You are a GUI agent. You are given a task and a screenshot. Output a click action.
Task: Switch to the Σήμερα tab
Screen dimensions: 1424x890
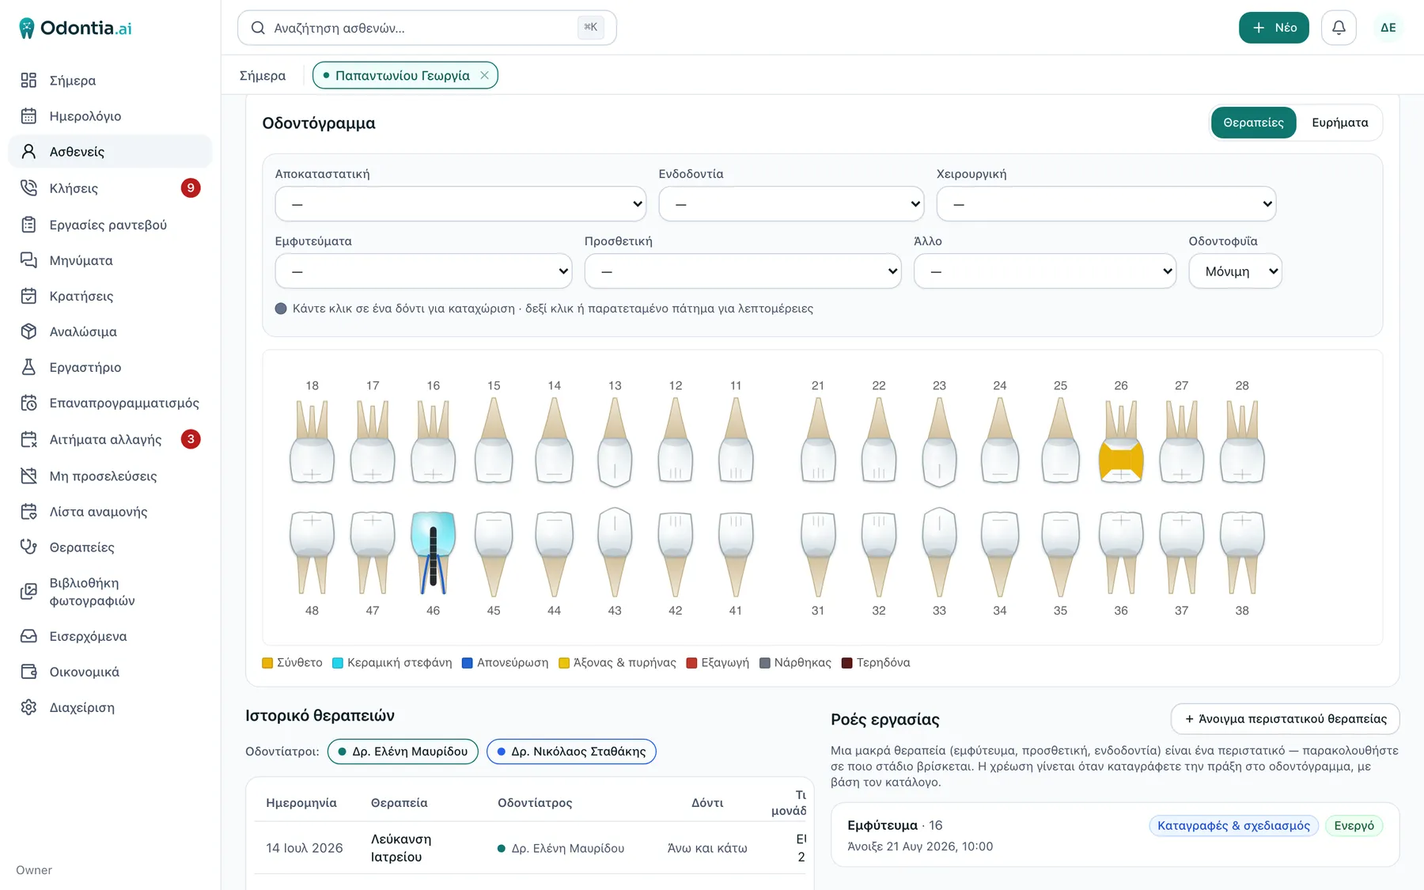tap(263, 75)
